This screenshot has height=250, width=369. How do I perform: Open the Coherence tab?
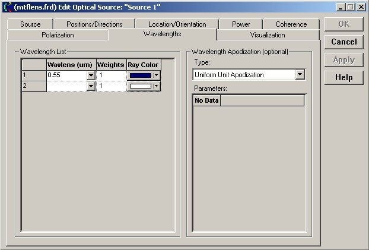click(x=291, y=24)
